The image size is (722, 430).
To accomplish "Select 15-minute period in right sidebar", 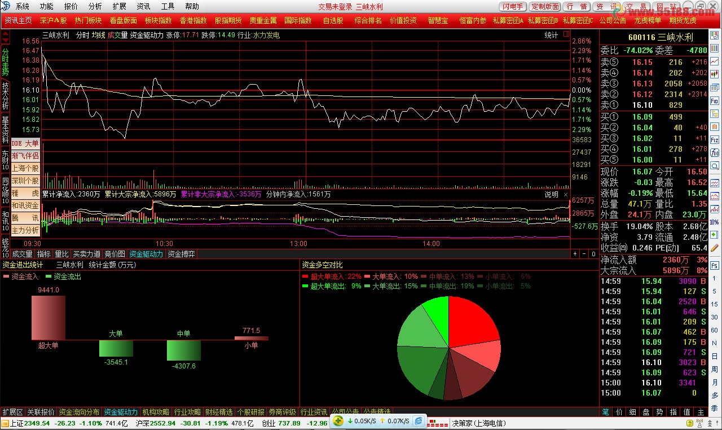I will (715, 304).
